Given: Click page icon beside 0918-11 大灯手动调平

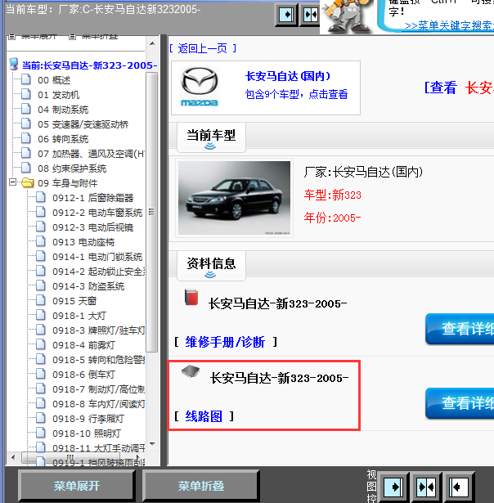Looking at the screenshot, I should click(41, 447).
